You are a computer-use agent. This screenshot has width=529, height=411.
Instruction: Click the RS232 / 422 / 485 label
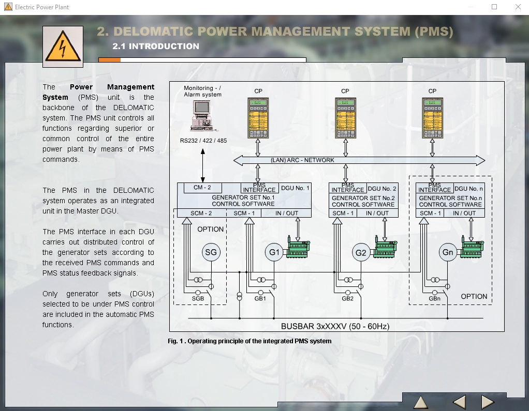[x=203, y=141]
